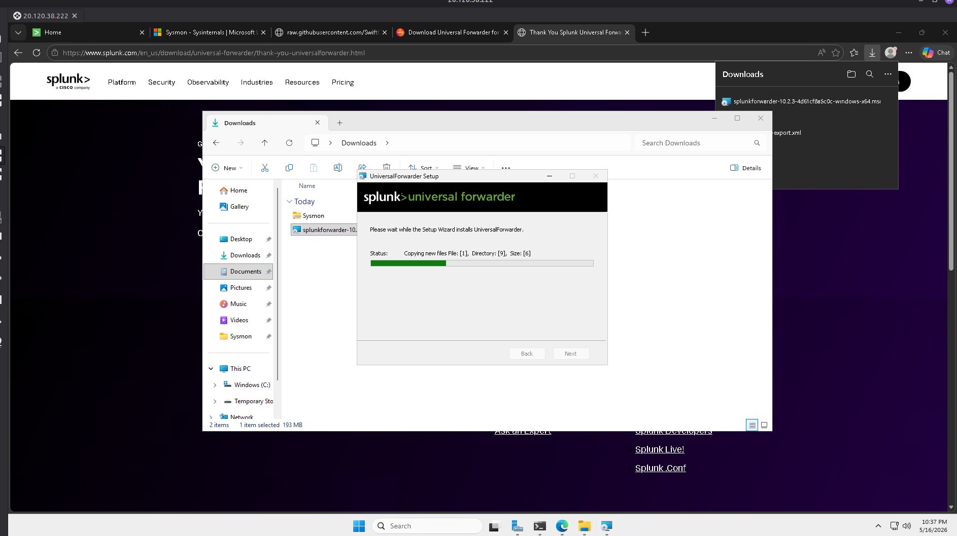957x536 pixels.
Task: Open Home in Explorer navigation pane
Action: 238,190
